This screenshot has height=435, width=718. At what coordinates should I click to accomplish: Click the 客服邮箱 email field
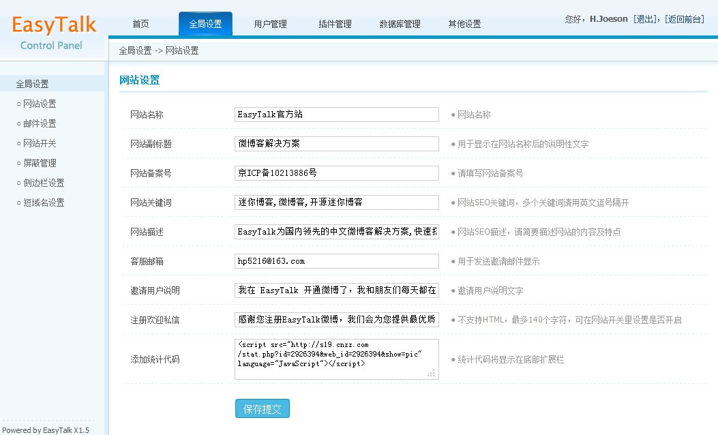(336, 261)
